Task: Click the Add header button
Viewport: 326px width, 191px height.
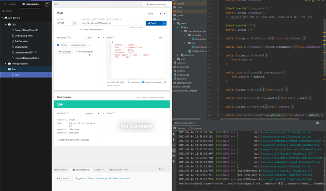Action: (x=65, y=52)
